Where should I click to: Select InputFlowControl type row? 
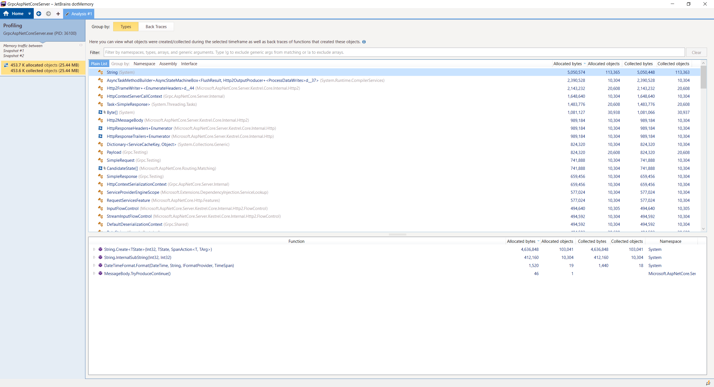pos(395,209)
